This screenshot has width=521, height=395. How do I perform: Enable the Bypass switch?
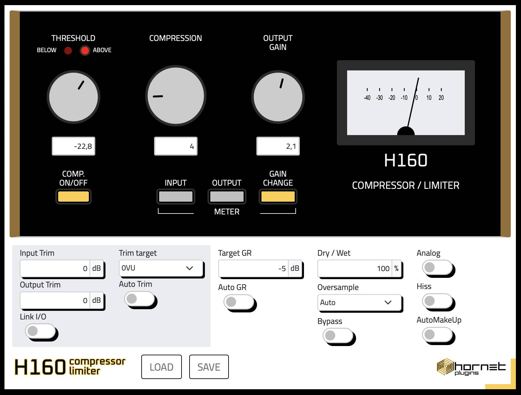(x=338, y=335)
